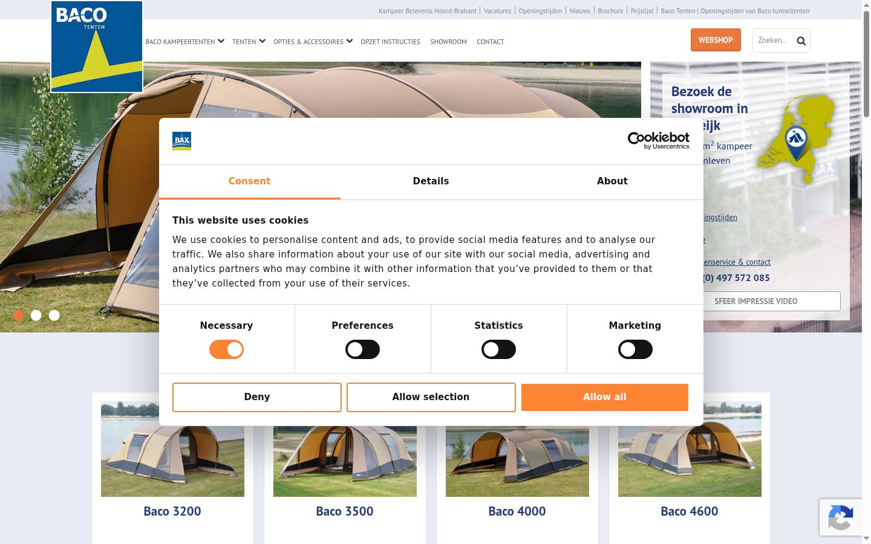Click the Deny cookies button
The height and width of the screenshot is (544, 871).
coord(257,397)
